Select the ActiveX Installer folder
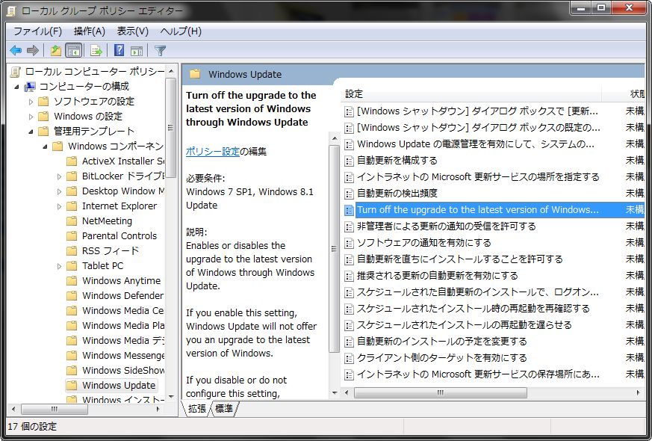652x441 pixels. [123, 161]
